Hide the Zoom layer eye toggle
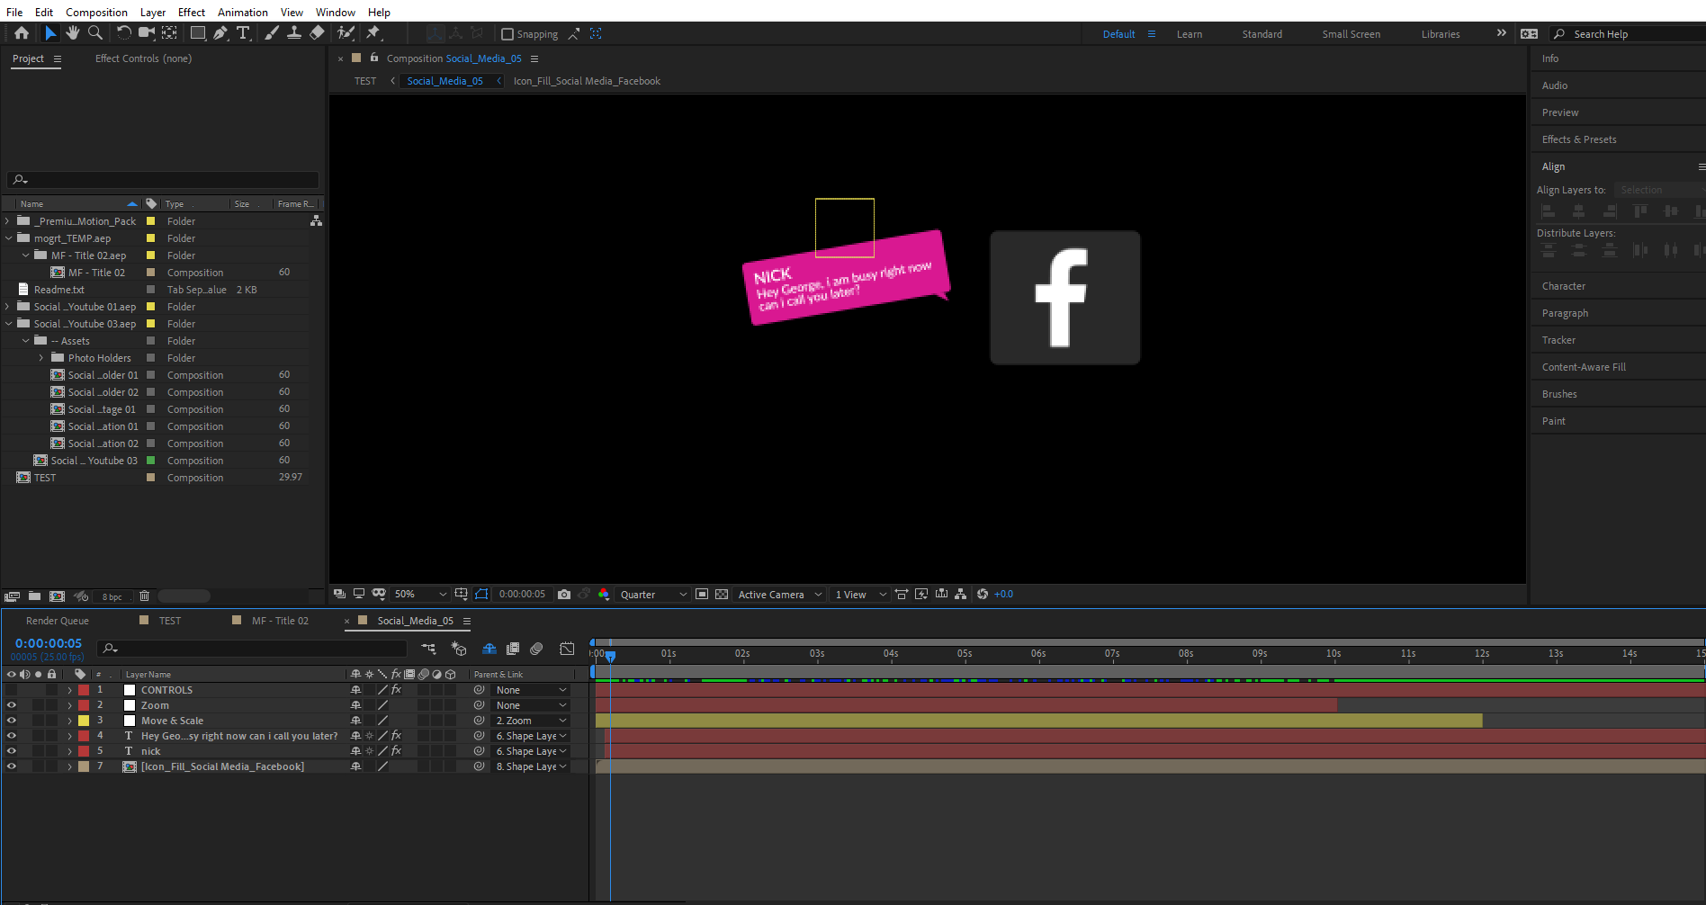This screenshot has height=905, width=1706. [12, 705]
